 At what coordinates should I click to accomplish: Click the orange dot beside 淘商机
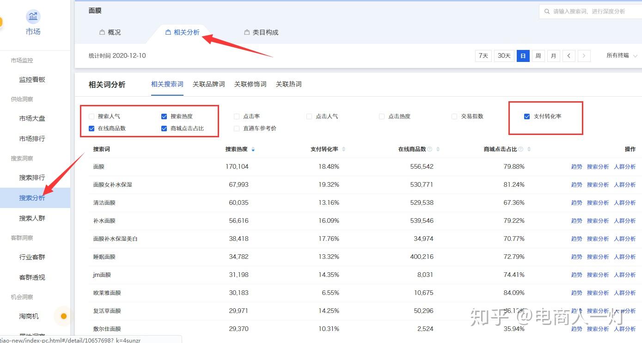click(64, 316)
